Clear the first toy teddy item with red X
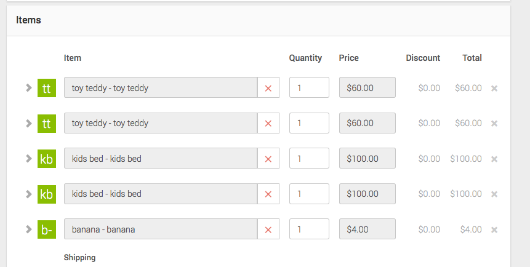530x267 pixels. [x=268, y=88]
